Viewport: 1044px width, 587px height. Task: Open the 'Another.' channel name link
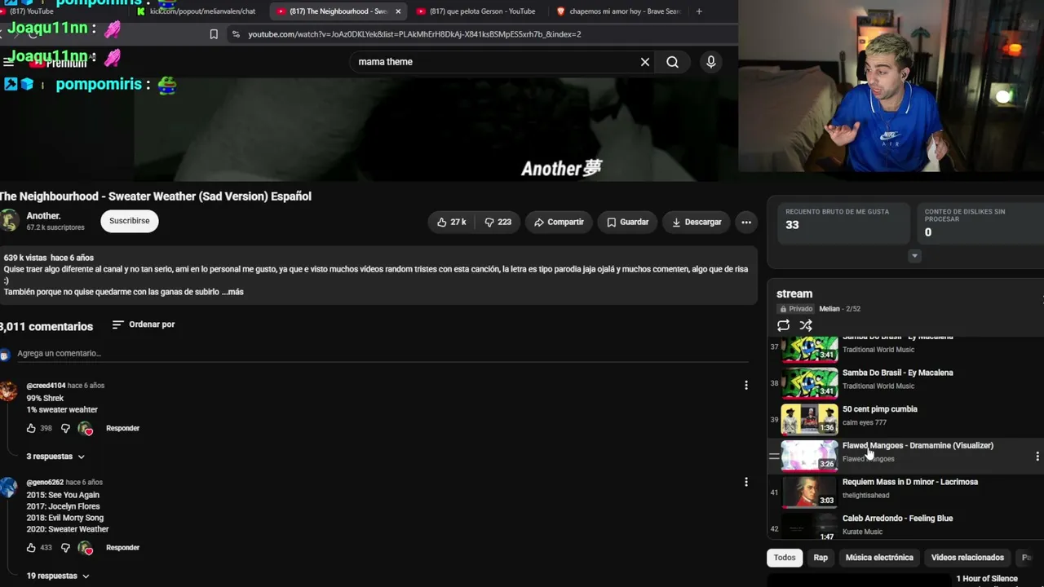pyautogui.click(x=43, y=216)
